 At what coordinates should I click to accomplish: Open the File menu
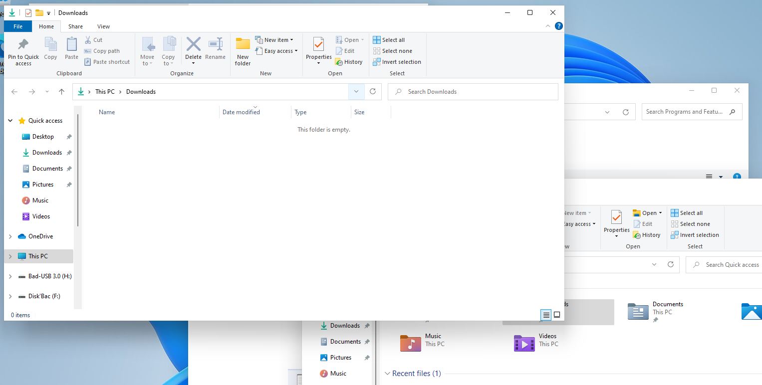[18, 26]
